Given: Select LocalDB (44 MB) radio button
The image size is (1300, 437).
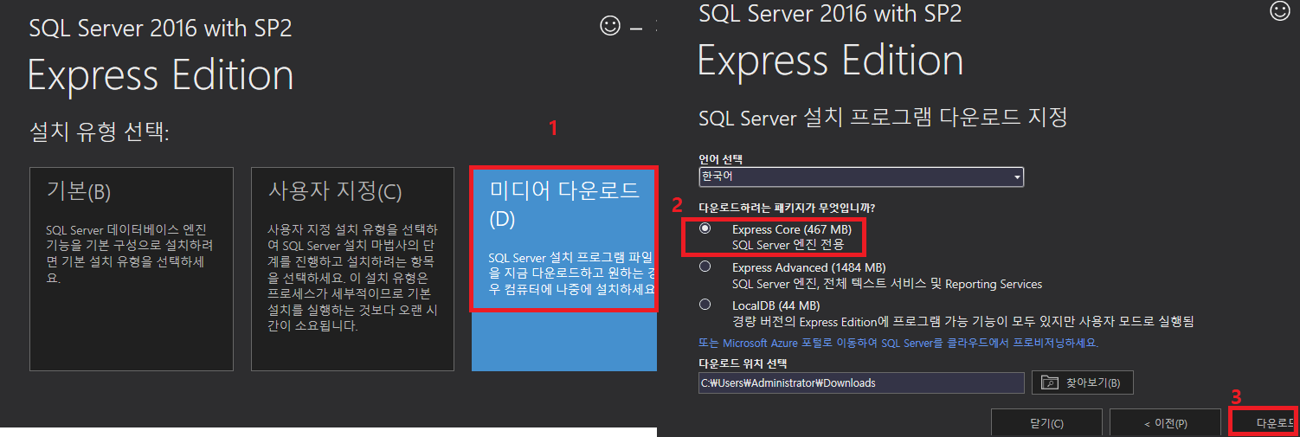Looking at the screenshot, I should tap(705, 305).
